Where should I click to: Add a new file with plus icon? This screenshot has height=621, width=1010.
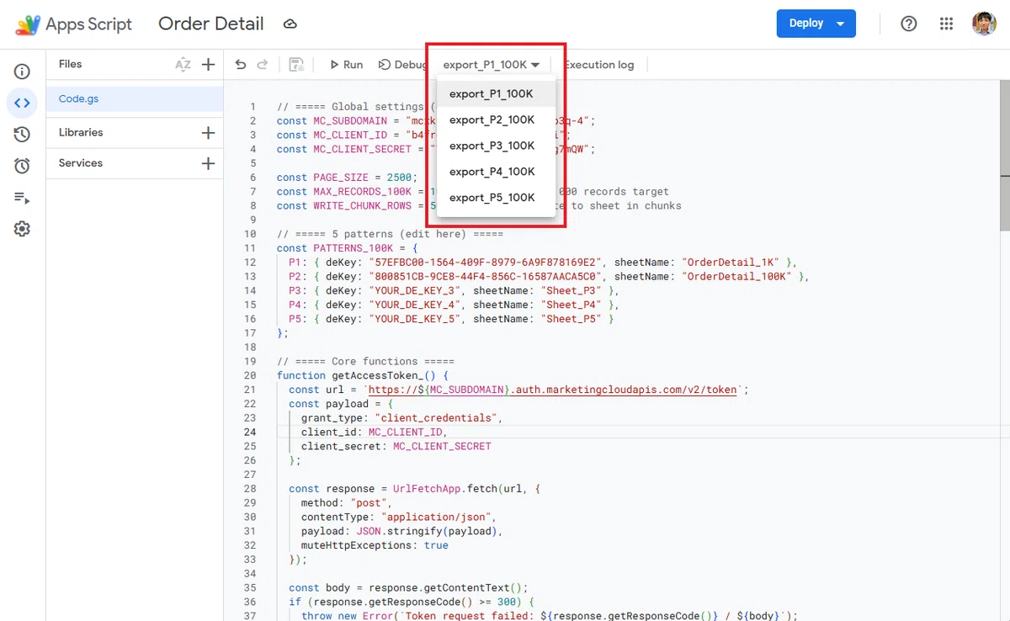click(209, 65)
